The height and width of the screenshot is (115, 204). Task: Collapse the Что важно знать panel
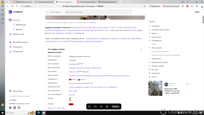click(141, 49)
